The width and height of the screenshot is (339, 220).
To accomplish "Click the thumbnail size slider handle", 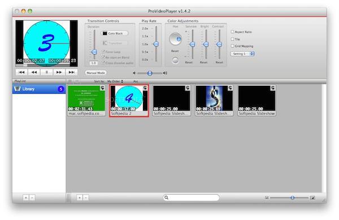I will pyautogui.click(x=292, y=197).
